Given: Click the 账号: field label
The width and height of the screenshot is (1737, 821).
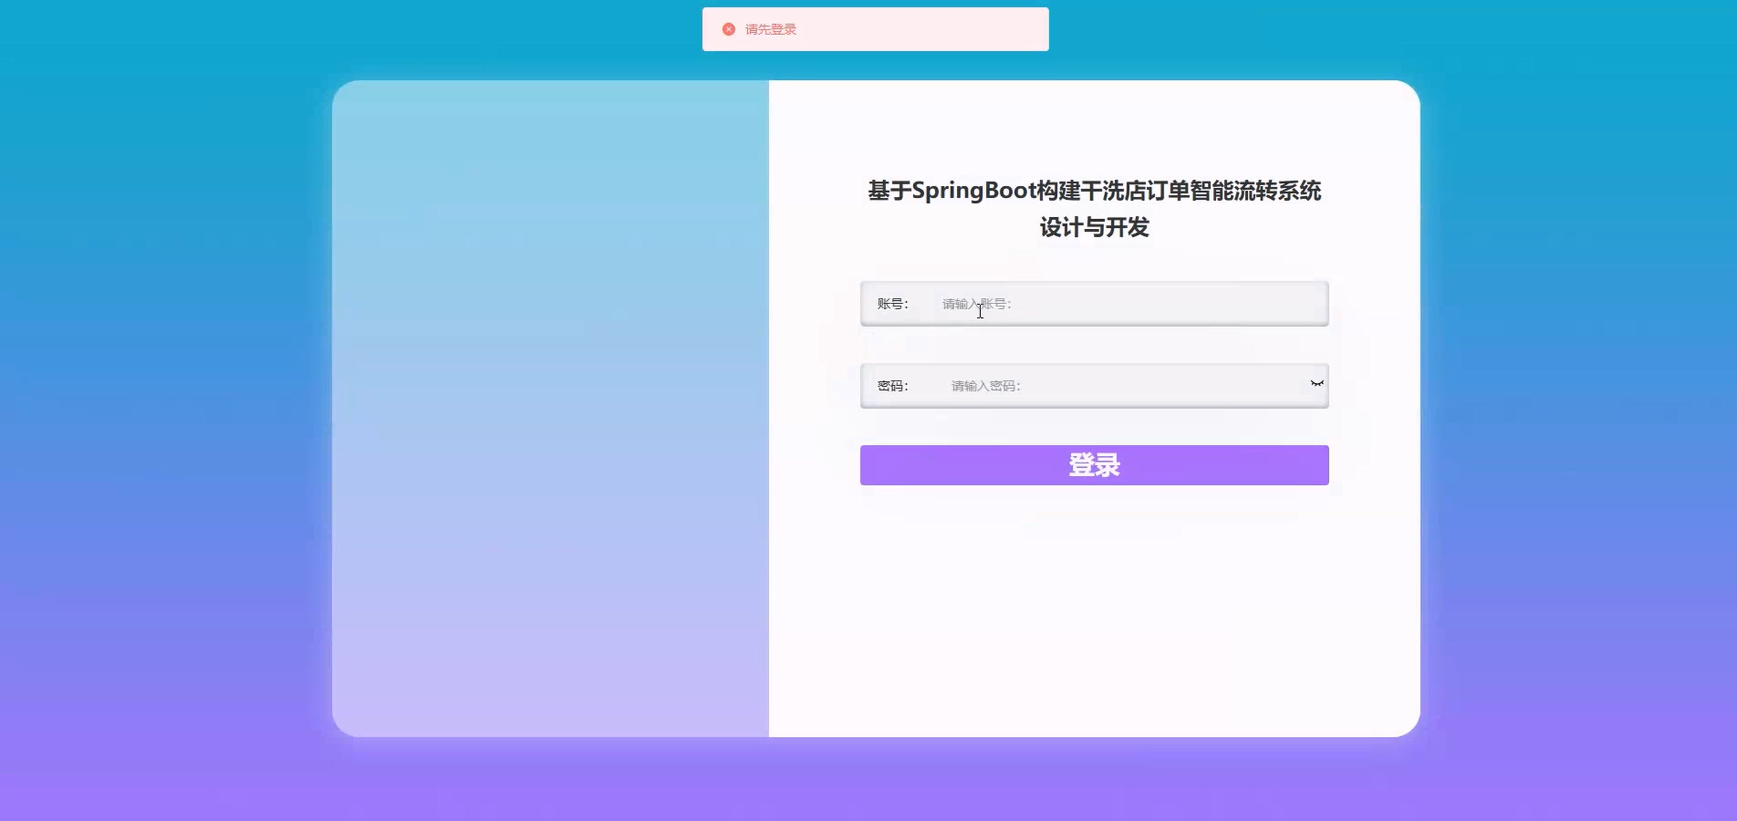Looking at the screenshot, I should (x=892, y=304).
